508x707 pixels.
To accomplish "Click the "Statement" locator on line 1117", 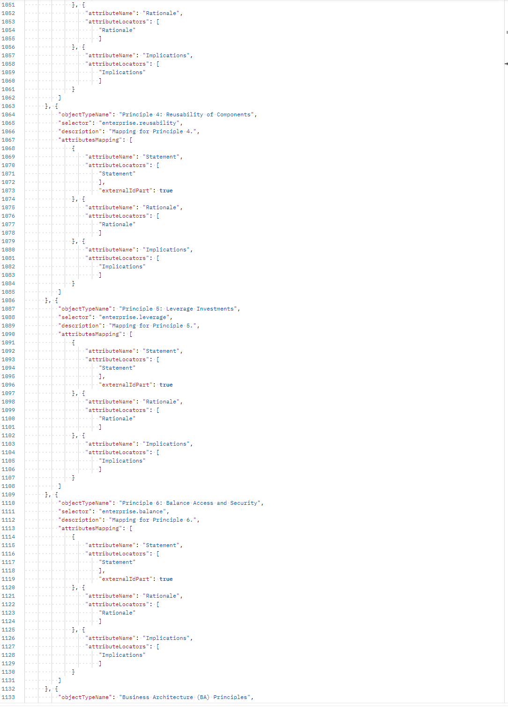I will click(117, 562).
